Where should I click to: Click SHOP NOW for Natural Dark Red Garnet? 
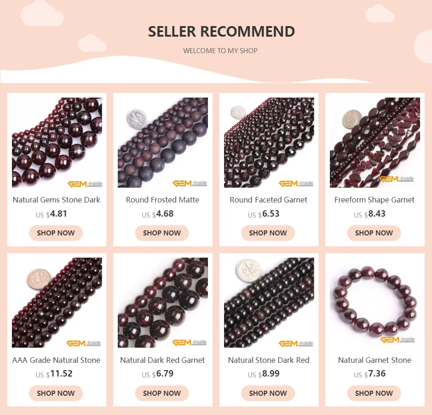(162, 393)
